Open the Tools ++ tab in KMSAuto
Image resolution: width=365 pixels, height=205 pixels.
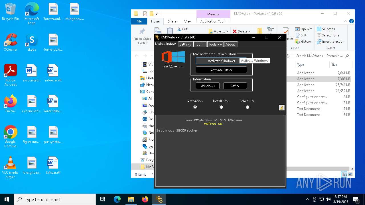[215, 44]
